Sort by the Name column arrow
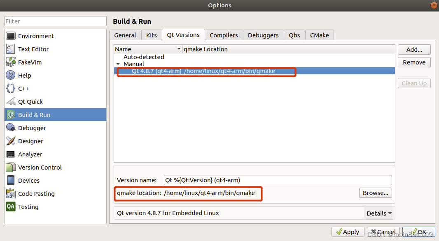This screenshot has width=439, height=241. coord(179,49)
